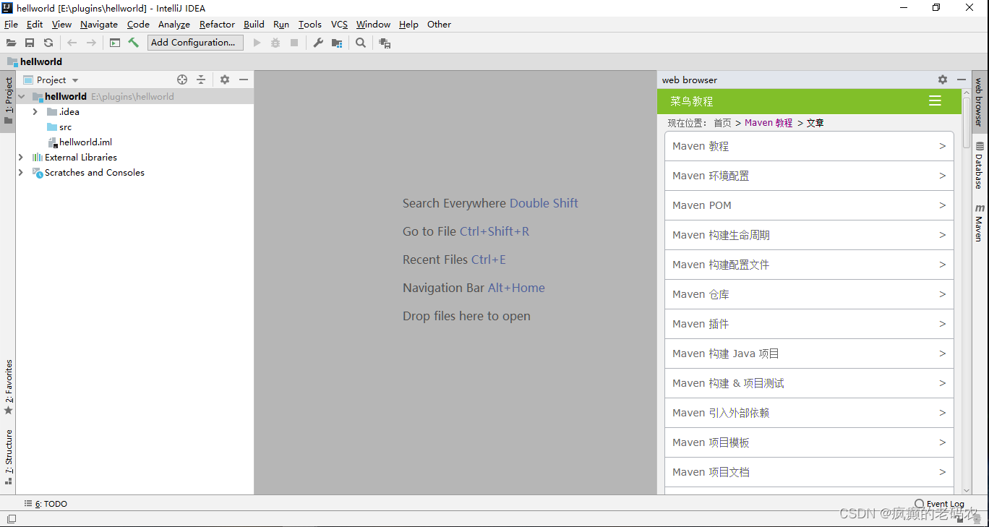Open the File menu

click(x=11, y=25)
